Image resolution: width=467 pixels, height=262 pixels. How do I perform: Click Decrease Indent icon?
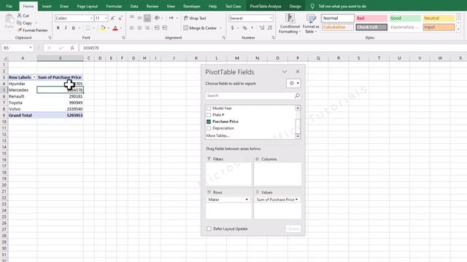[157, 28]
